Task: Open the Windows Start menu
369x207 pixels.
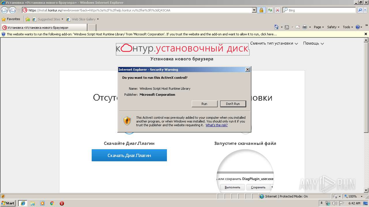Action: [8, 203]
